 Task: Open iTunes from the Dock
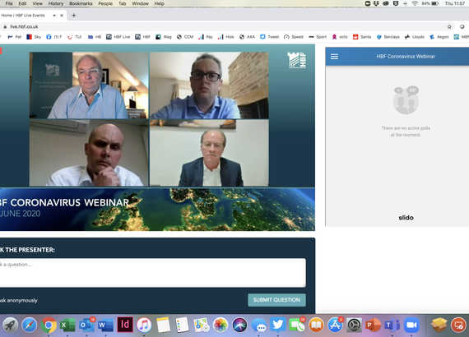[144, 325]
